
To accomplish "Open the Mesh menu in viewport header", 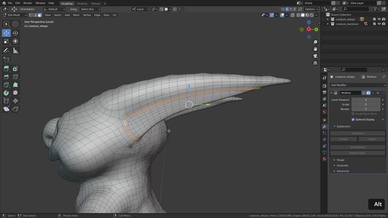I will click(76, 15).
